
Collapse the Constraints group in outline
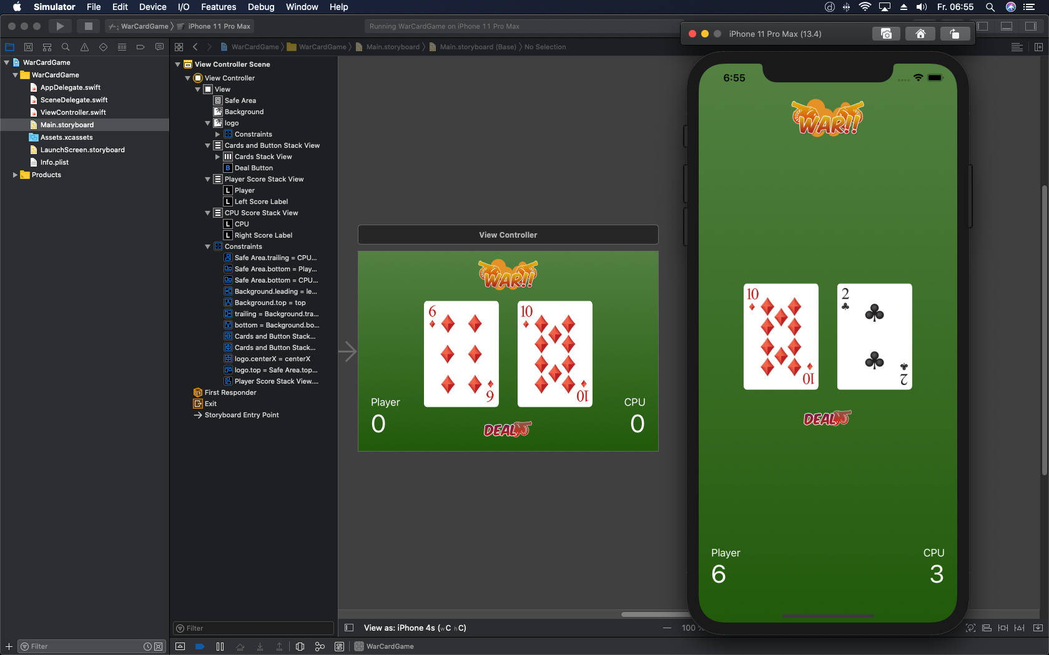tap(208, 246)
